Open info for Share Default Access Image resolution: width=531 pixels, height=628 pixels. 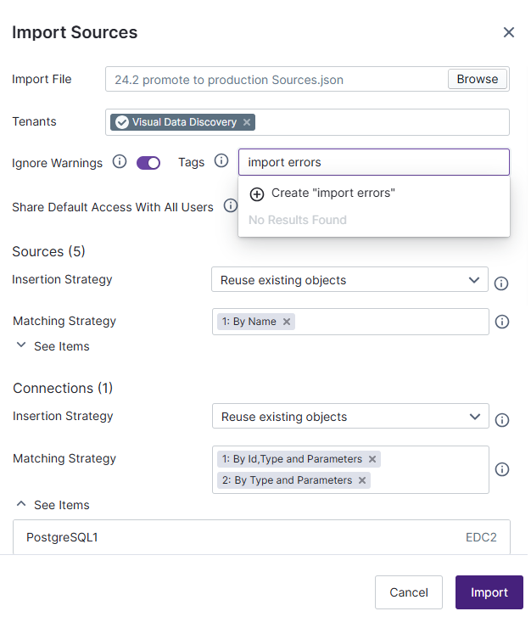(x=230, y=205)
